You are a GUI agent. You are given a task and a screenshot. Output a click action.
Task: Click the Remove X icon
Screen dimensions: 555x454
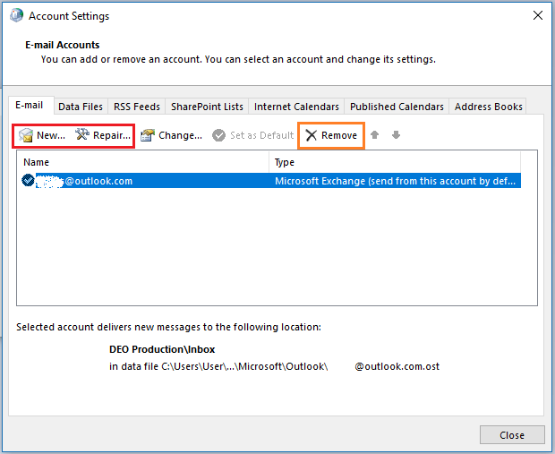point(312,135)
